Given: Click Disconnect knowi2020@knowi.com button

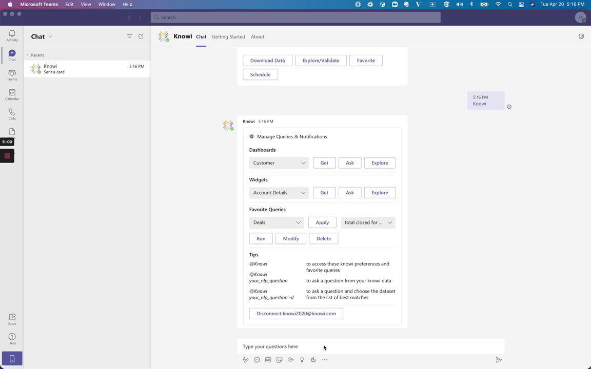Looking at the screenshot, I should pos(296,313).
